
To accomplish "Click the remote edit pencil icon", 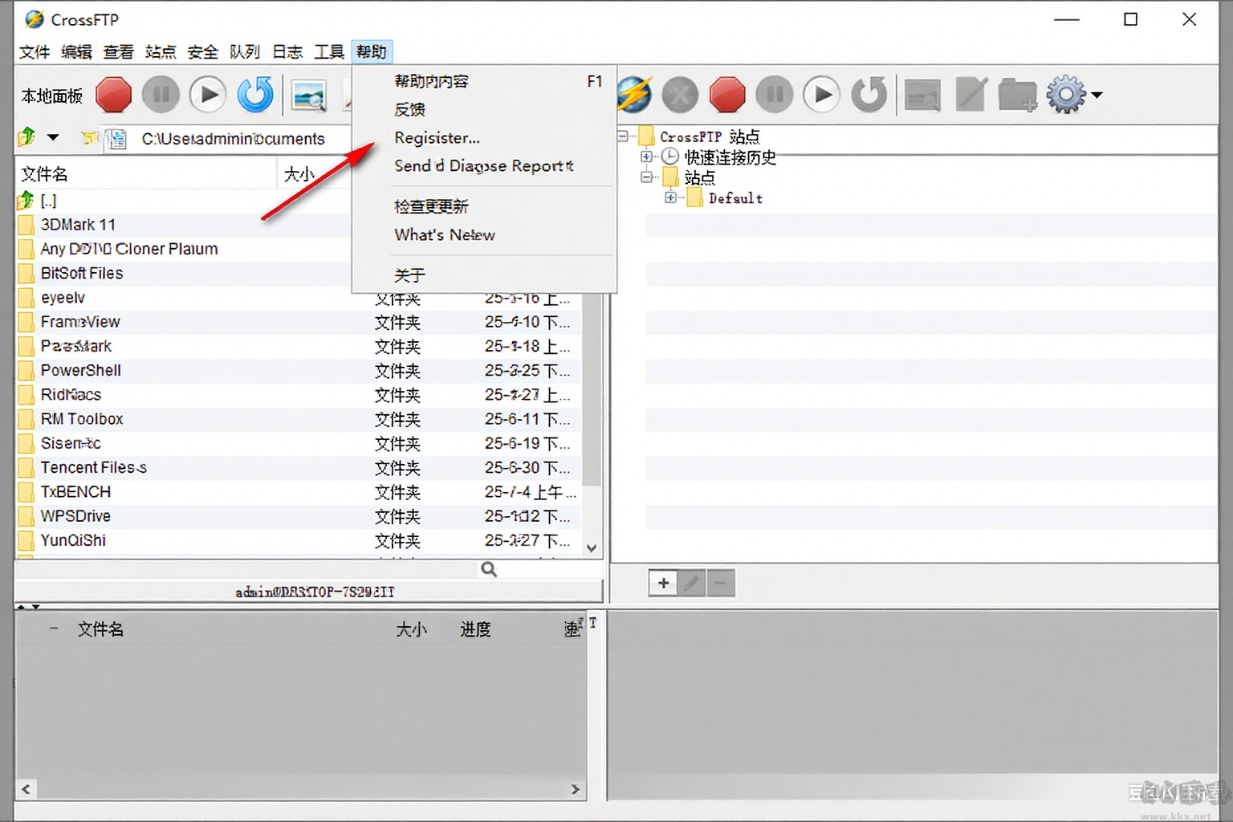I will click(971, 95).
